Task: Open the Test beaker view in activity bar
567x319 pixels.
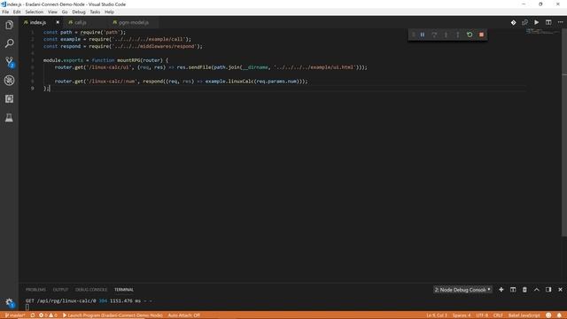Action: pos(9,118)
